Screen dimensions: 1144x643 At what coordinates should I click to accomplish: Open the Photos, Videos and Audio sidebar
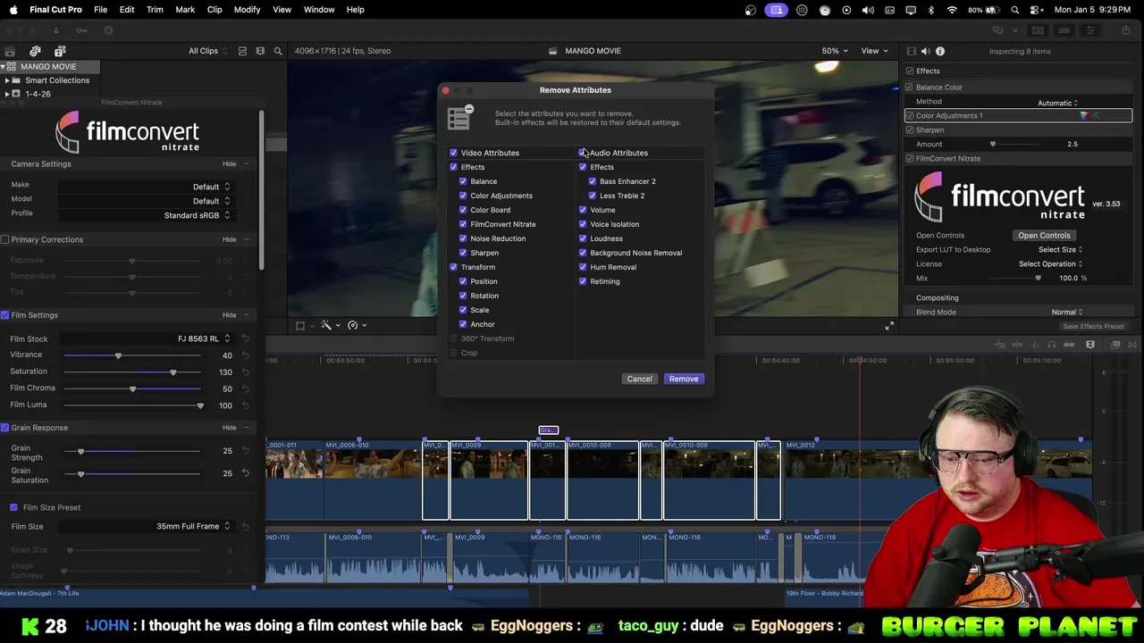tap(35, 51)
